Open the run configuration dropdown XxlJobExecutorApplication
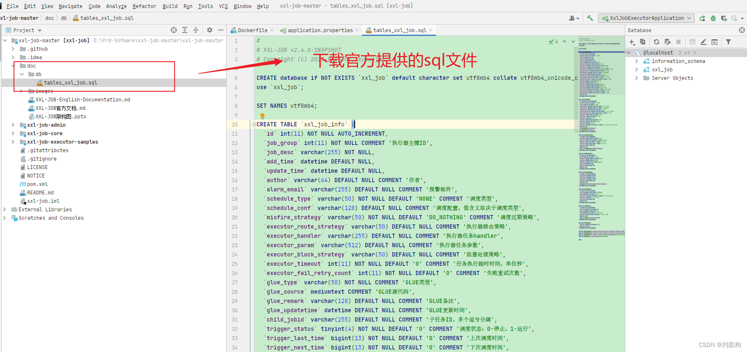The image size is (747, 352). coord(647,18)
